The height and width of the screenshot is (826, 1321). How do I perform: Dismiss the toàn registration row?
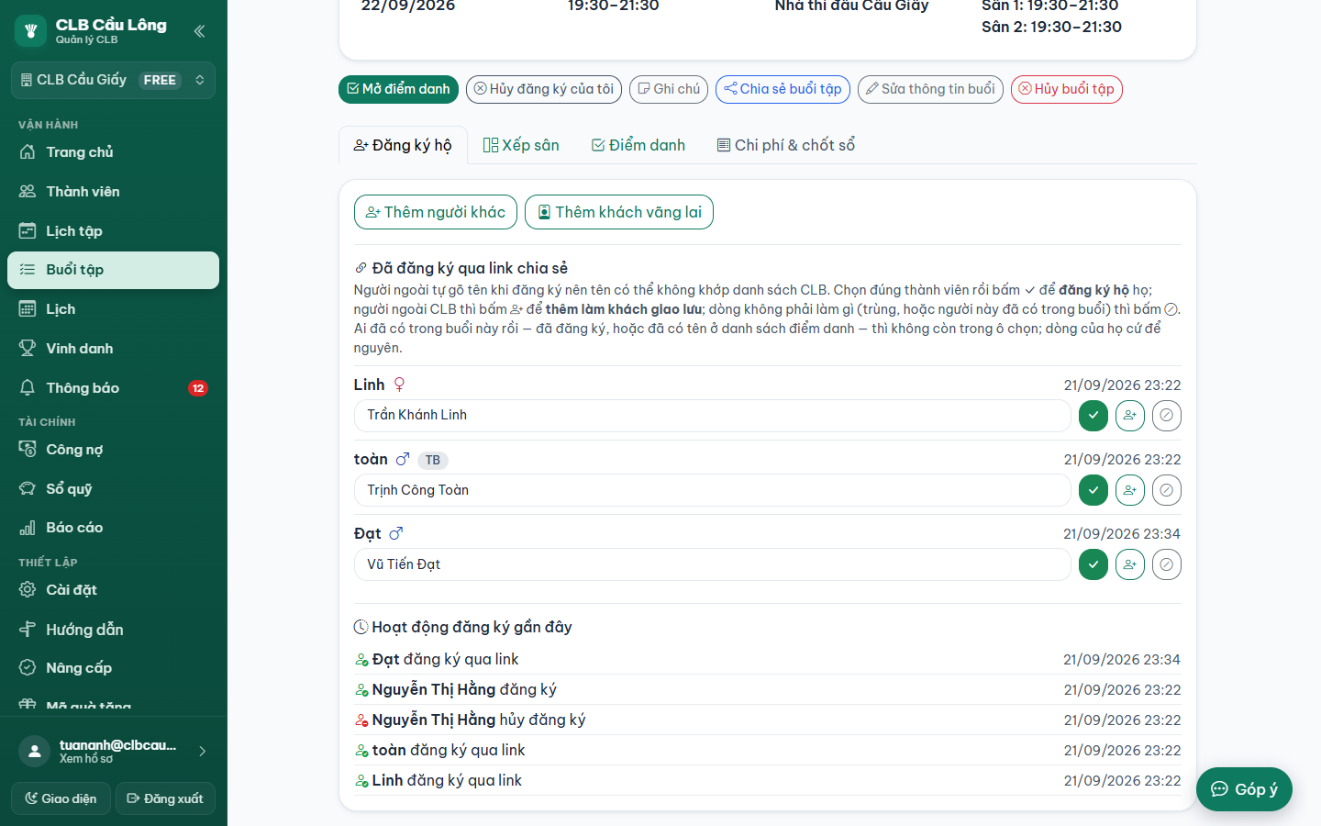(1167, 490)
